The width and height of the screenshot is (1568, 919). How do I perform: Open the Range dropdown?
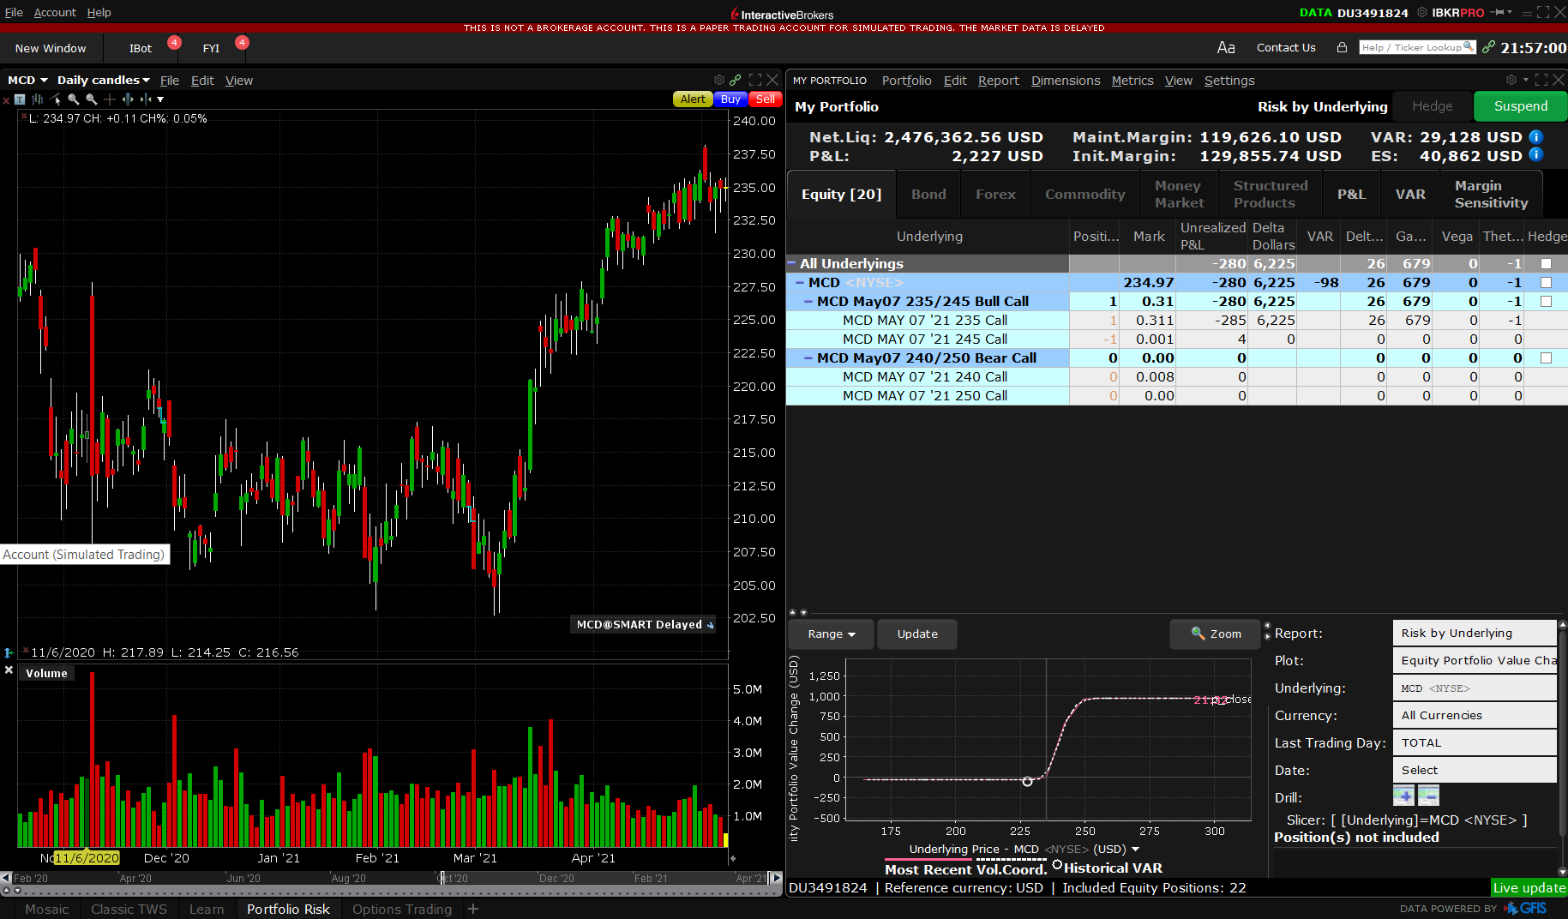pyautogui.click(x=831, y=634)
